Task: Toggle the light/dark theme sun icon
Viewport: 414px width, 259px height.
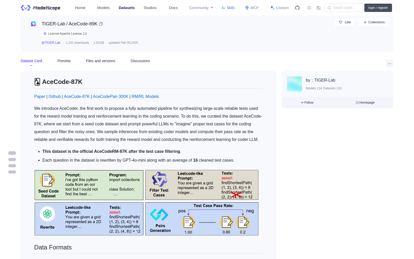Action: pos(309,8)
